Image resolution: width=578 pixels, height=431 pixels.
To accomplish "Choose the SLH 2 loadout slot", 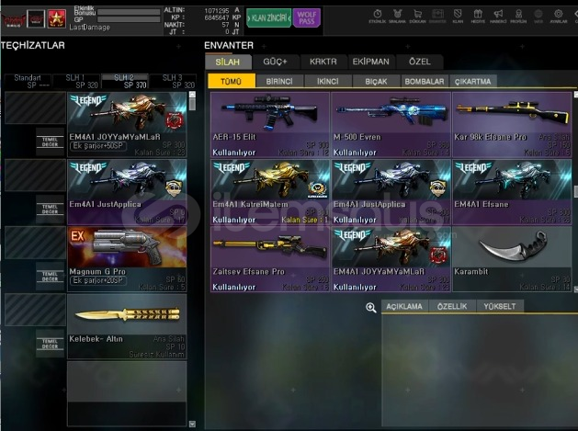I will point(125,82).
